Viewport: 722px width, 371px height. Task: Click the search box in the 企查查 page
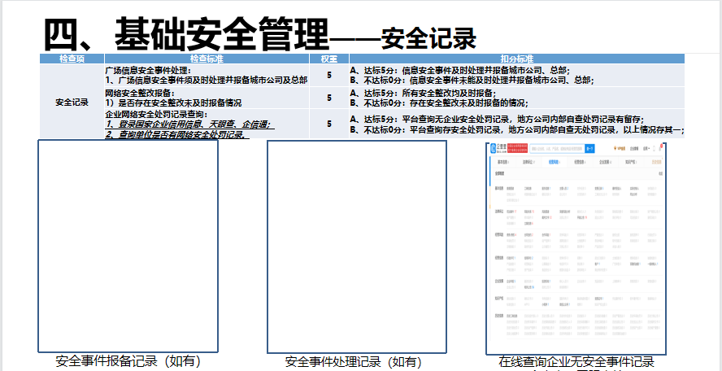(557, 149)
